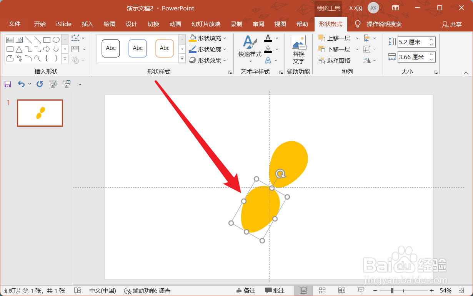Select the down block arrow shape

[56, 49]
